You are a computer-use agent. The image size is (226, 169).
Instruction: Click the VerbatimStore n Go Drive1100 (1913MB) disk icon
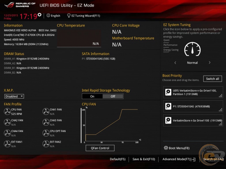point(168,120)
